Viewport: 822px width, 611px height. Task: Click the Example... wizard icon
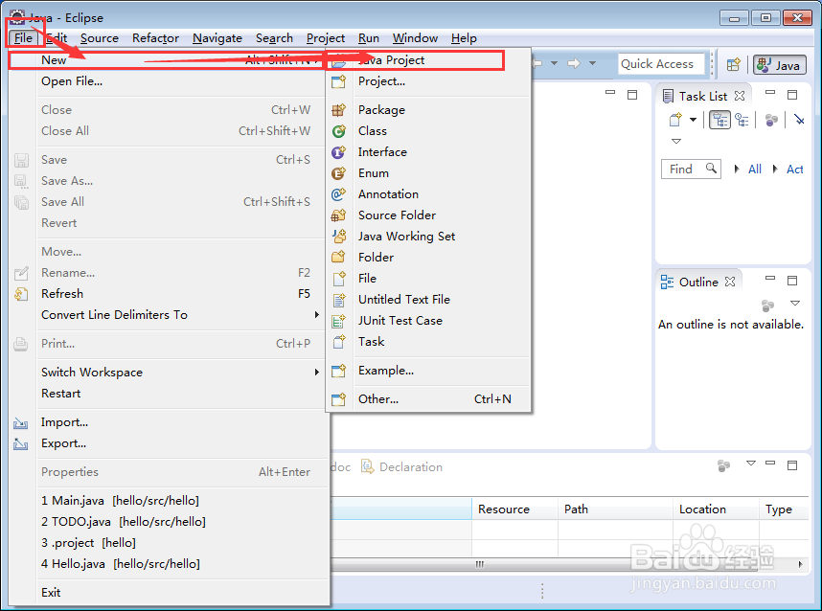click(338, 371)
